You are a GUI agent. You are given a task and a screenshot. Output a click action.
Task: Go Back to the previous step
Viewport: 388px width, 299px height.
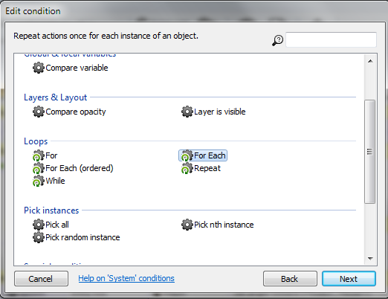click(x=290, y=279)
